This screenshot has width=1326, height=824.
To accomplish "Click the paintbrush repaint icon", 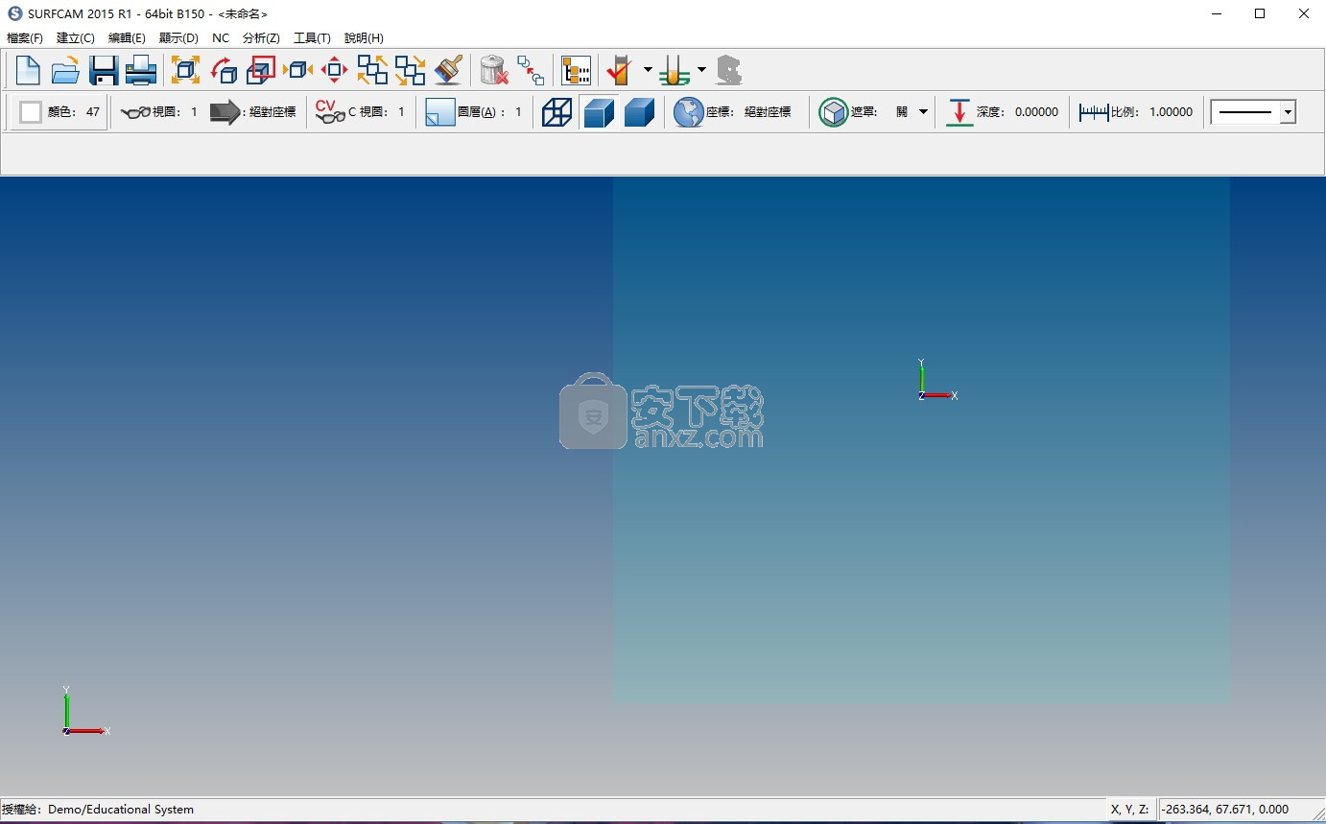I will click(447, 70).
